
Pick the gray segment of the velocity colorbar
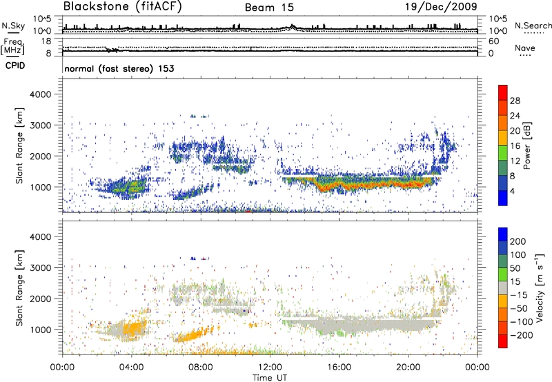coord(503,288)
